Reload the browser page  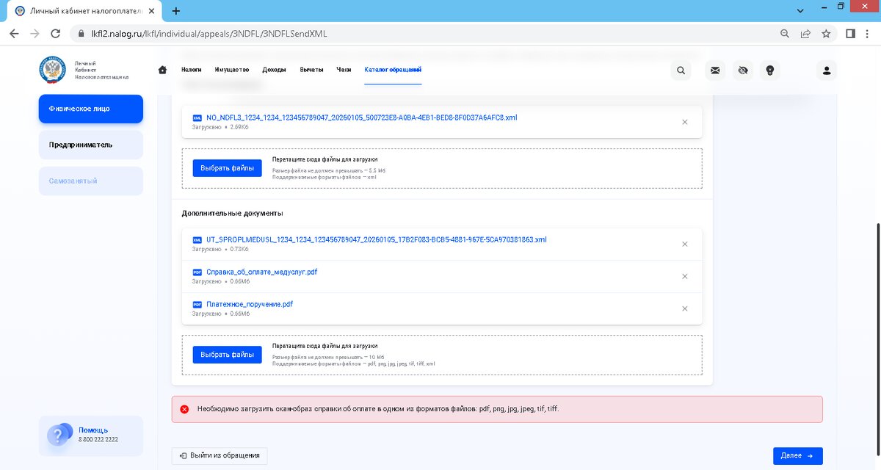click(x=55, y=33)
